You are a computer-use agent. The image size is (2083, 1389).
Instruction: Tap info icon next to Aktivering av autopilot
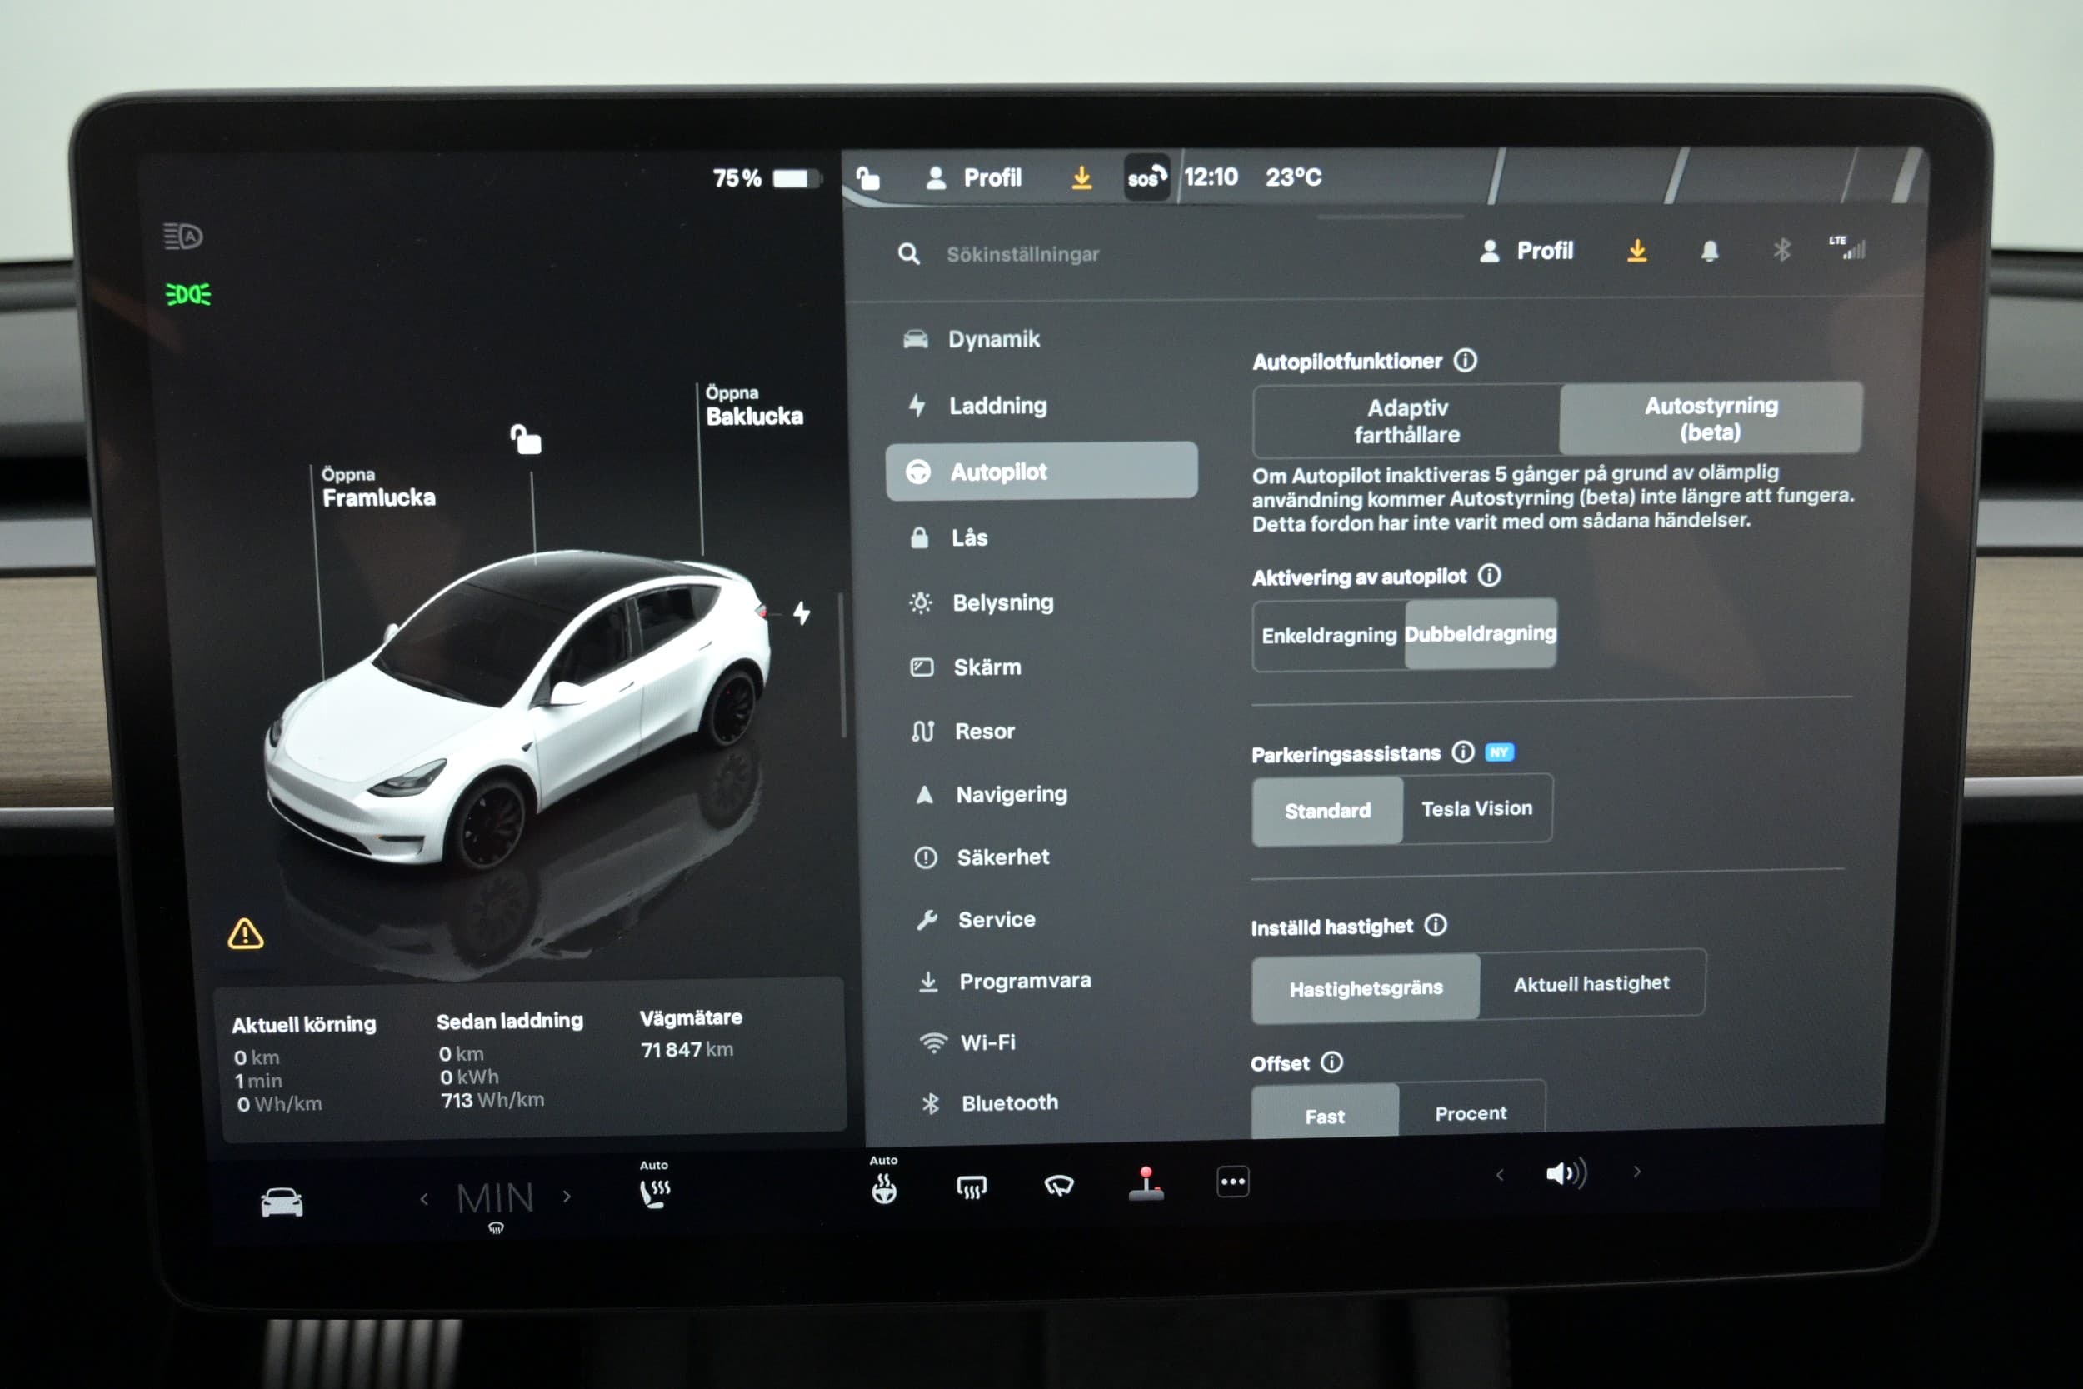1489,575
